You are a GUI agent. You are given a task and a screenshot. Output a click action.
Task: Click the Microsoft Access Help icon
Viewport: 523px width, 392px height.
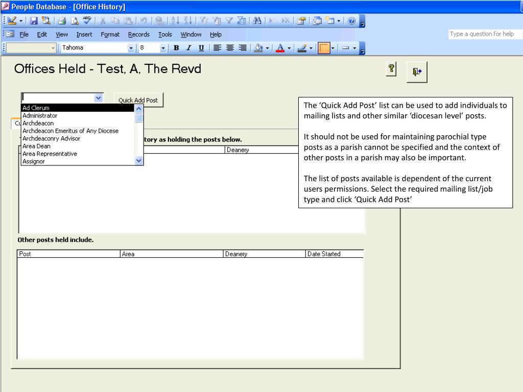pyautogui.click(x=351, y=20)
